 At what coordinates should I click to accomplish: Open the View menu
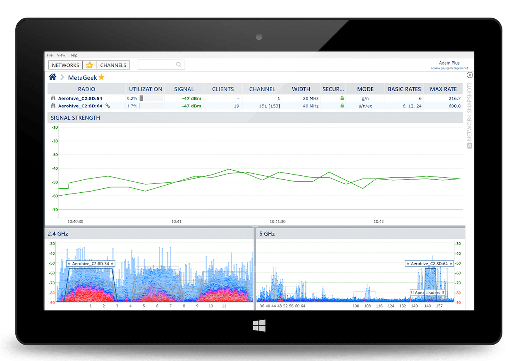click(x=61, y=55)
